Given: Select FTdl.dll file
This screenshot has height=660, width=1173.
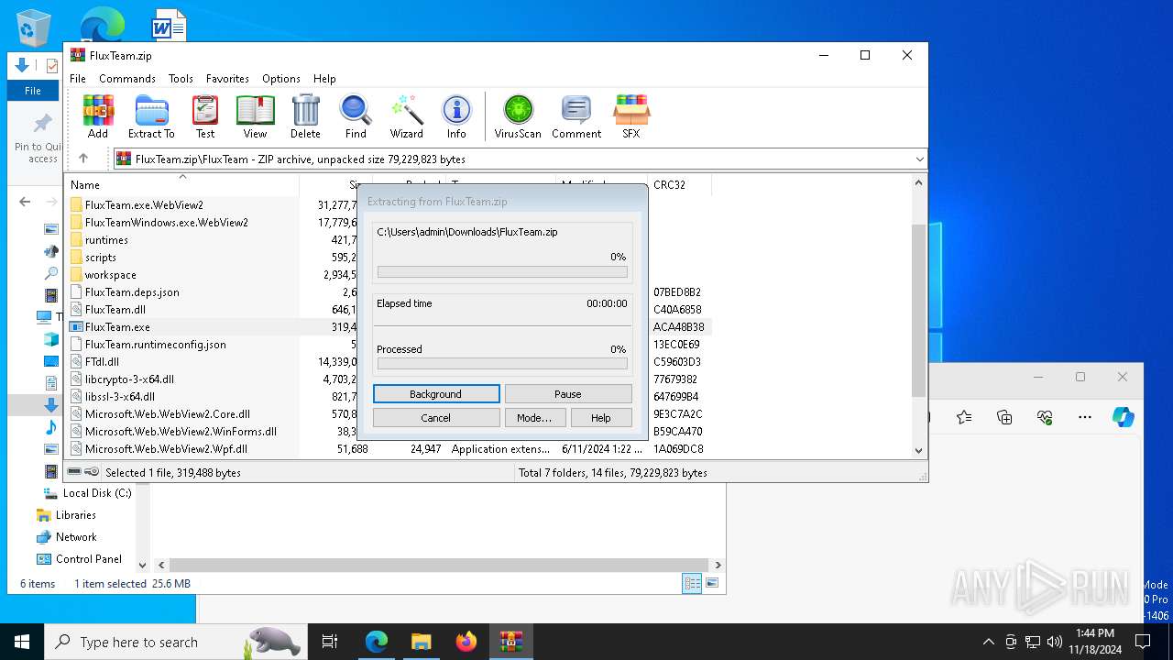Looking at the screenshot, I should (102, 362).
